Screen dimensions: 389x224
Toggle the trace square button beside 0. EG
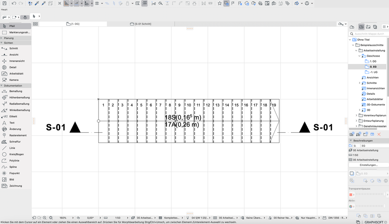[x=352, y=174]
